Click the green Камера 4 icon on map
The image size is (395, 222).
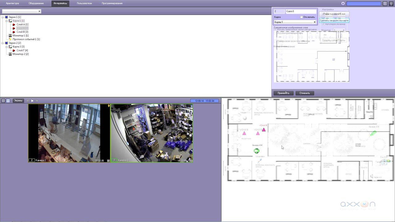pyautogui.click(x=256, y=151)
